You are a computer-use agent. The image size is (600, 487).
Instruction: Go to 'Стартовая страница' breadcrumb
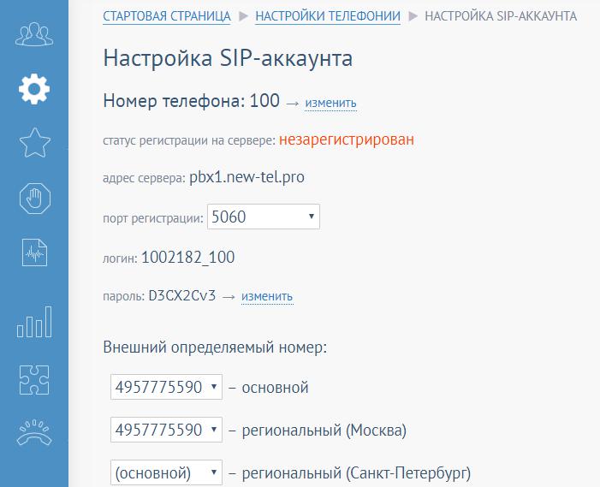click(166, 16)
